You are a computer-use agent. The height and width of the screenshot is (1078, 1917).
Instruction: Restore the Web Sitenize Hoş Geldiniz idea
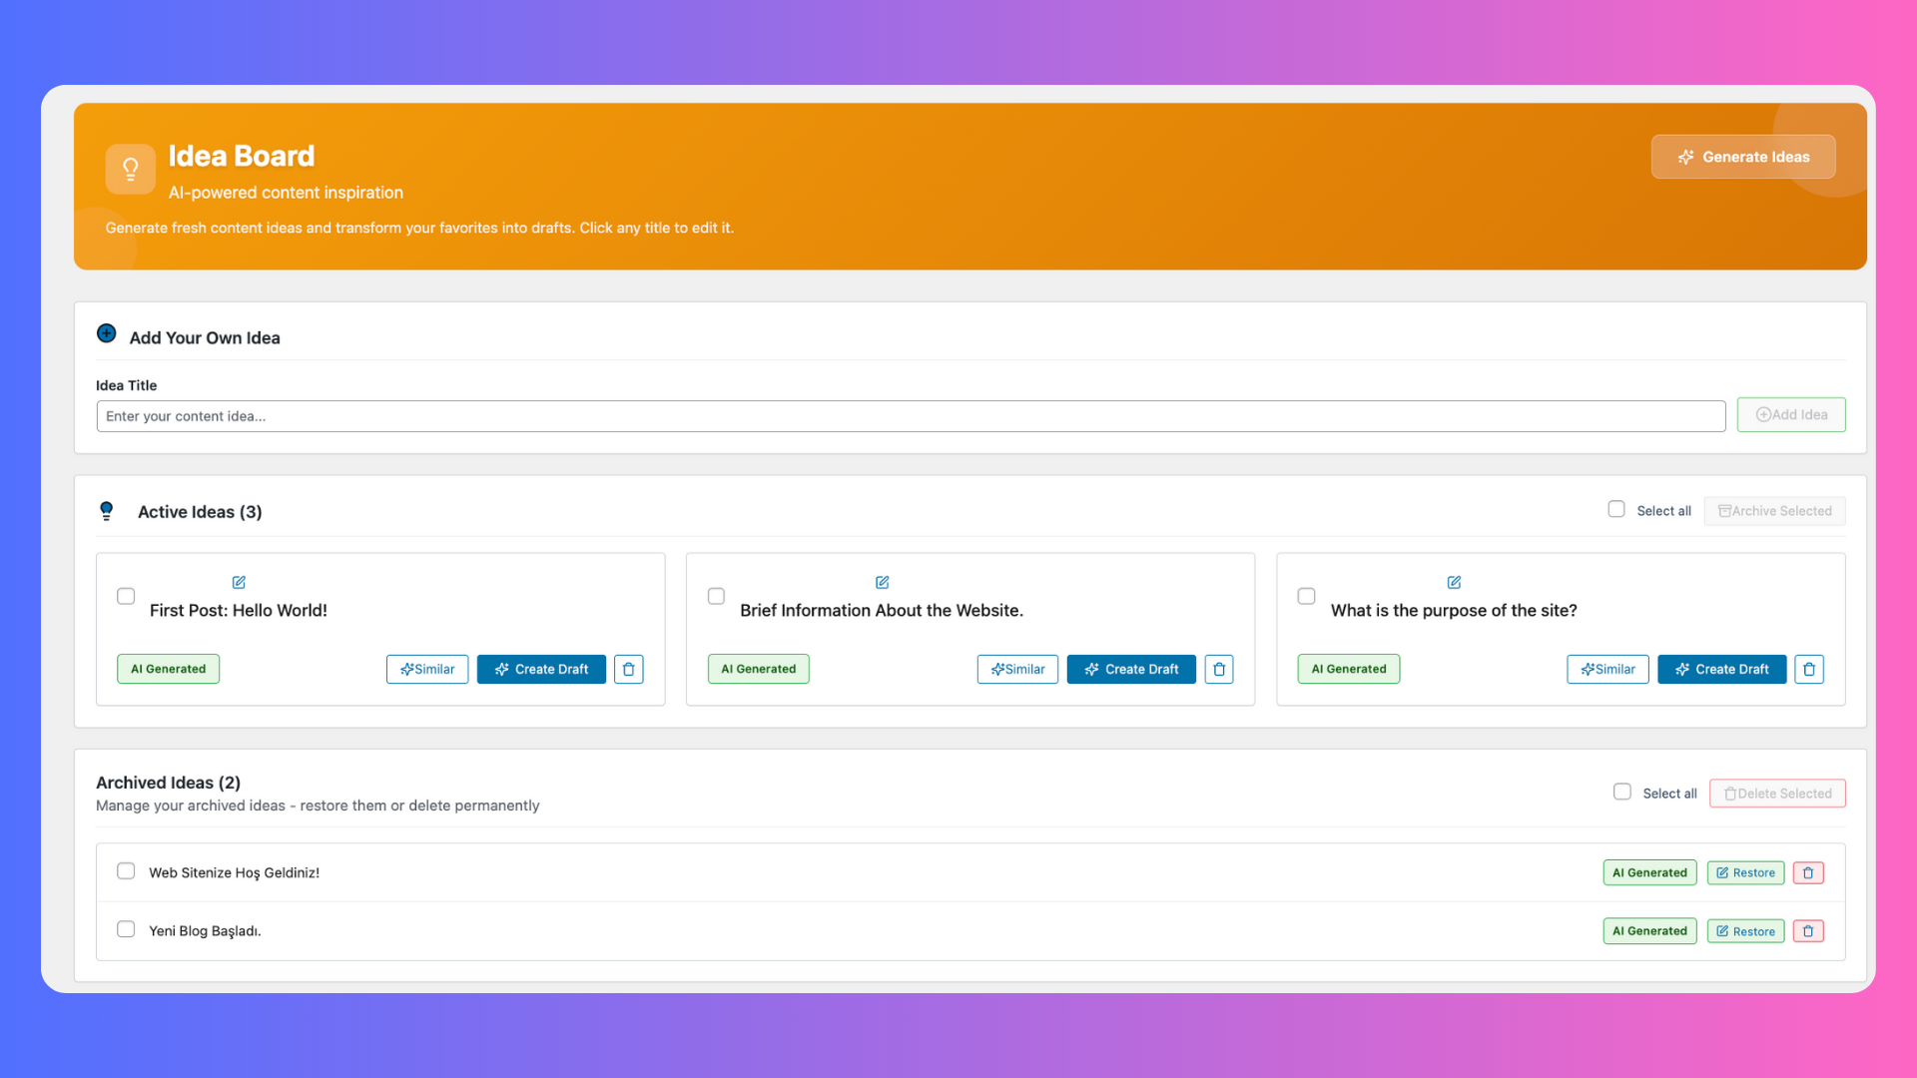[x=1744, y=872]
